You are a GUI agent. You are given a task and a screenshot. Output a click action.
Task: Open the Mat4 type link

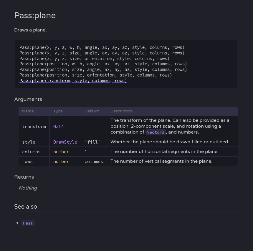click(58, 127)
